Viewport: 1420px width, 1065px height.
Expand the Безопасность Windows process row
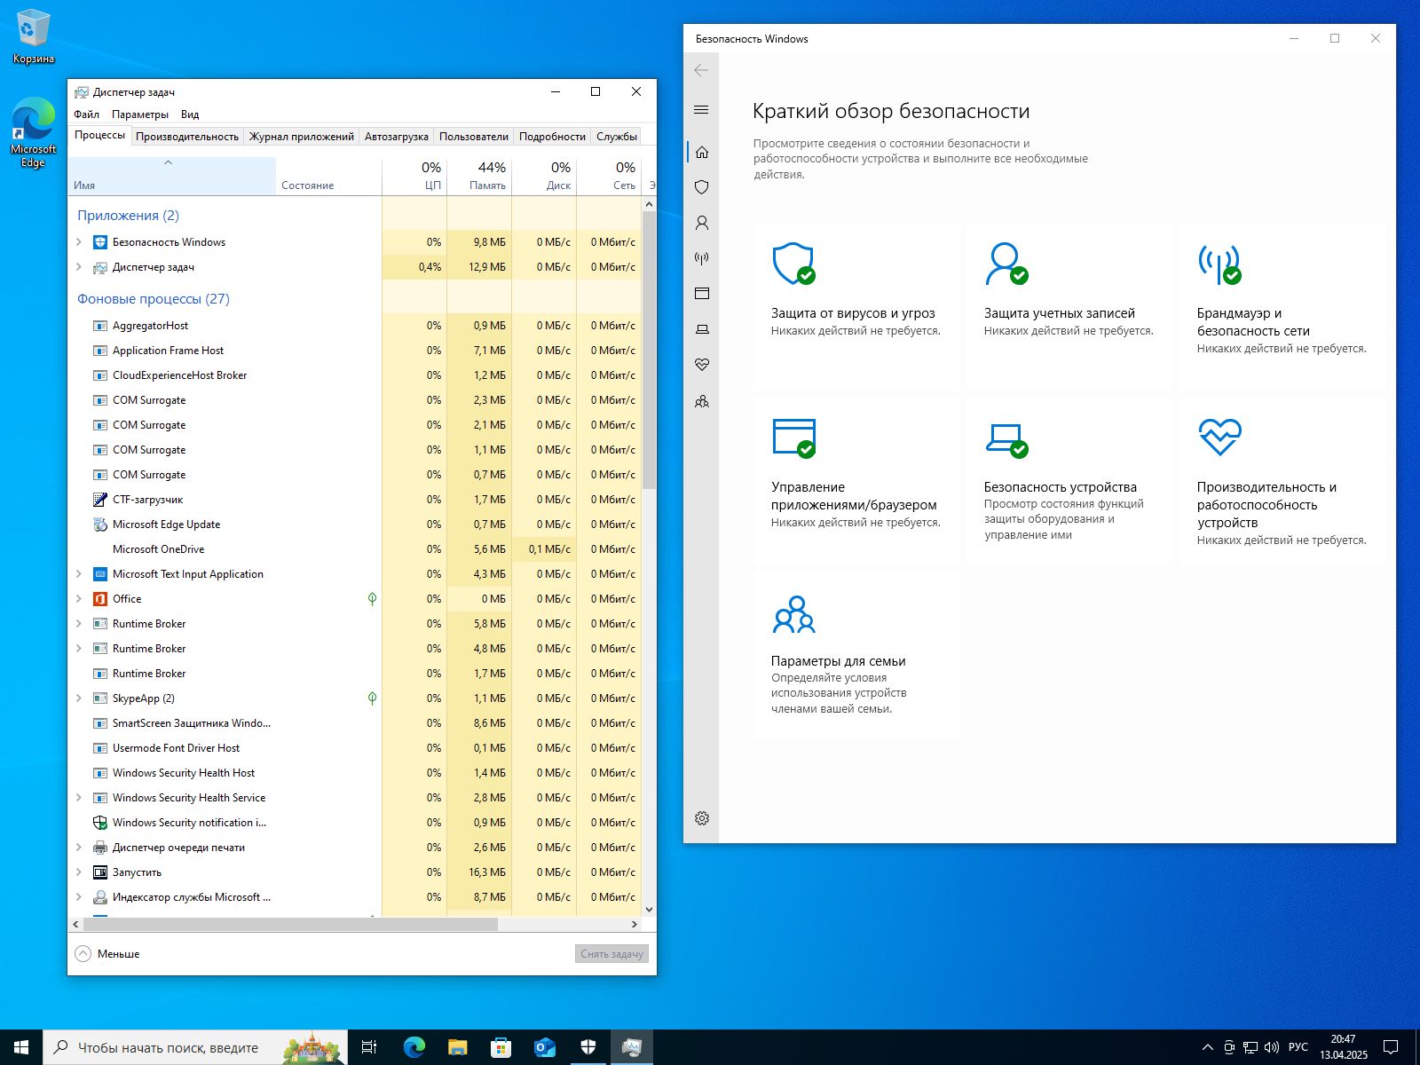coord(79,242)
